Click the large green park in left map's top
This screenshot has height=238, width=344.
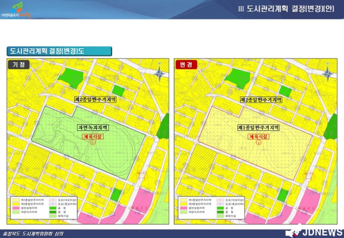pyautogui.click(x=71, y=78)
